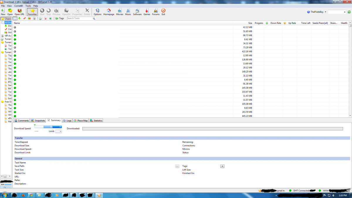
Task: Click the Games toolbar icon
Action: 147,12
